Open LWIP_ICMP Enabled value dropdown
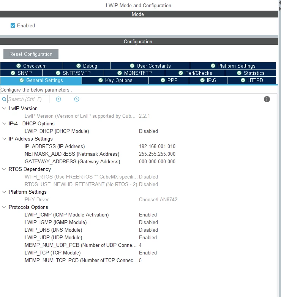The width and height of the screenshot is (281, 297). [x=148, y=215]
